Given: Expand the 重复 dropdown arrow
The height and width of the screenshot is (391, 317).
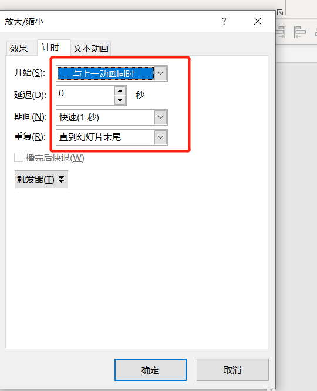Looking at the screenshot, I should (161, 137).
